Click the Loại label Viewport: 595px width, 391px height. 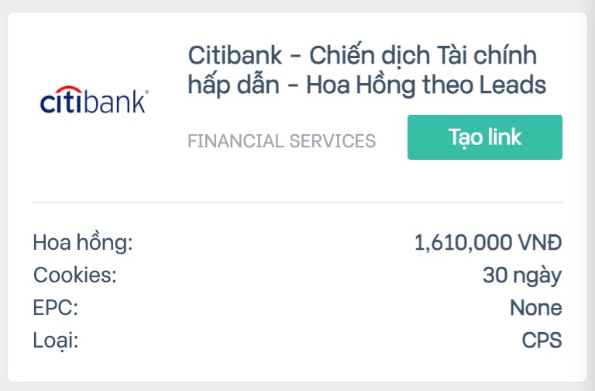(x=56, y=341)
